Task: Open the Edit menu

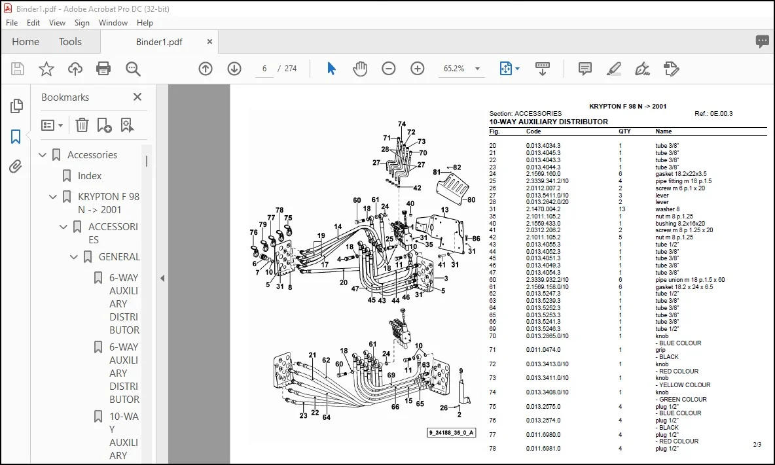Action: click(x=33, y=23)
